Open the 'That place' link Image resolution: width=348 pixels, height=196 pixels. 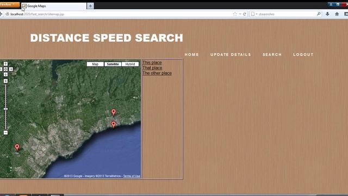coord(152,68)
